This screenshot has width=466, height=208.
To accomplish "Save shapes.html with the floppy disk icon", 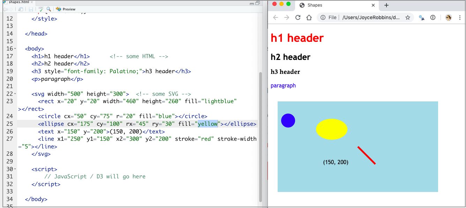I will [x=31, y=9].
